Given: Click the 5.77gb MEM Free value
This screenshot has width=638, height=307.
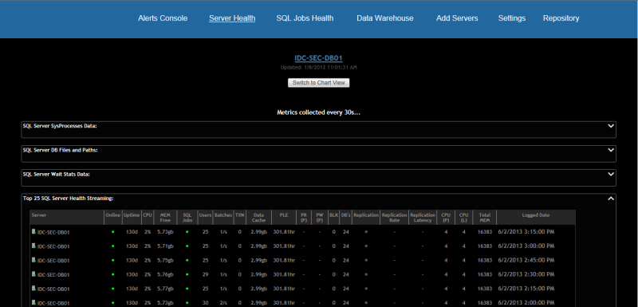Looking at the screenshot, I should click(x=165, y=289).
